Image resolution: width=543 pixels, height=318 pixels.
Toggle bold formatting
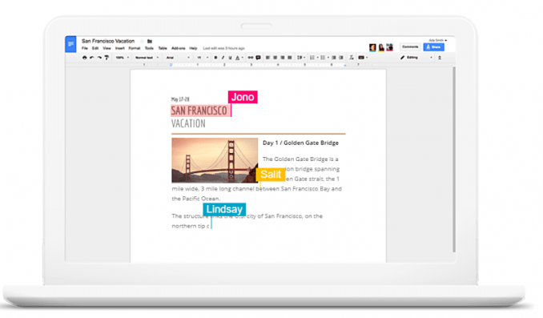coord(215,58)
